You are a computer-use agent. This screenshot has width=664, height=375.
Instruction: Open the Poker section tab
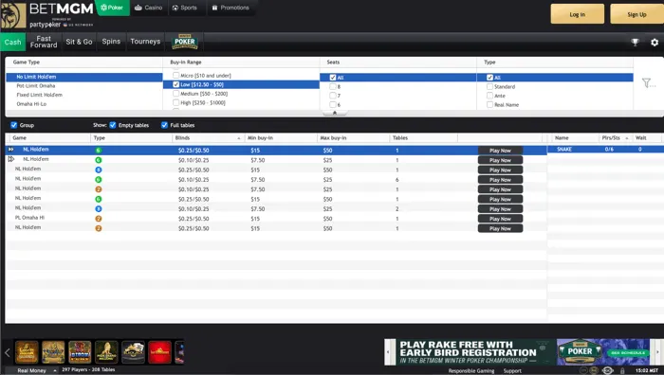click(112, 8)
